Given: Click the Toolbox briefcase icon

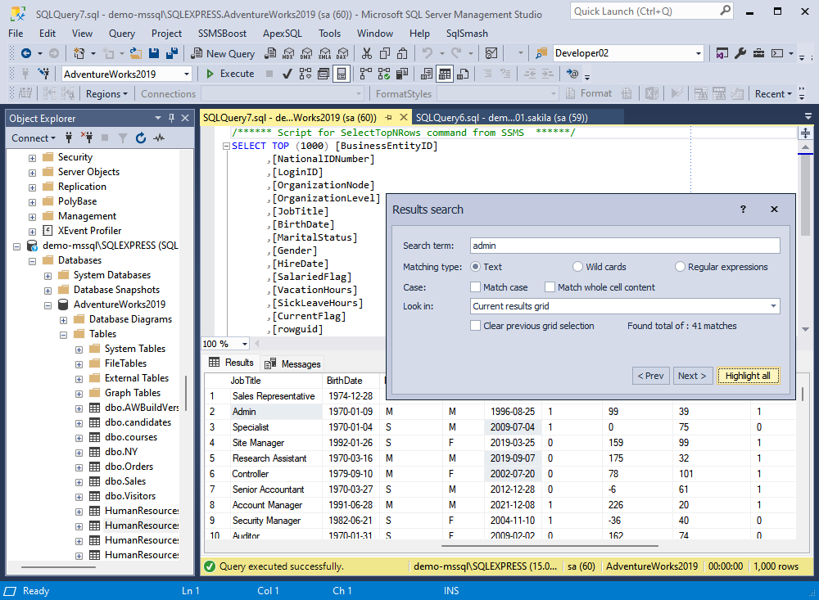Looking at the screenshot, I should click(758, 53).
